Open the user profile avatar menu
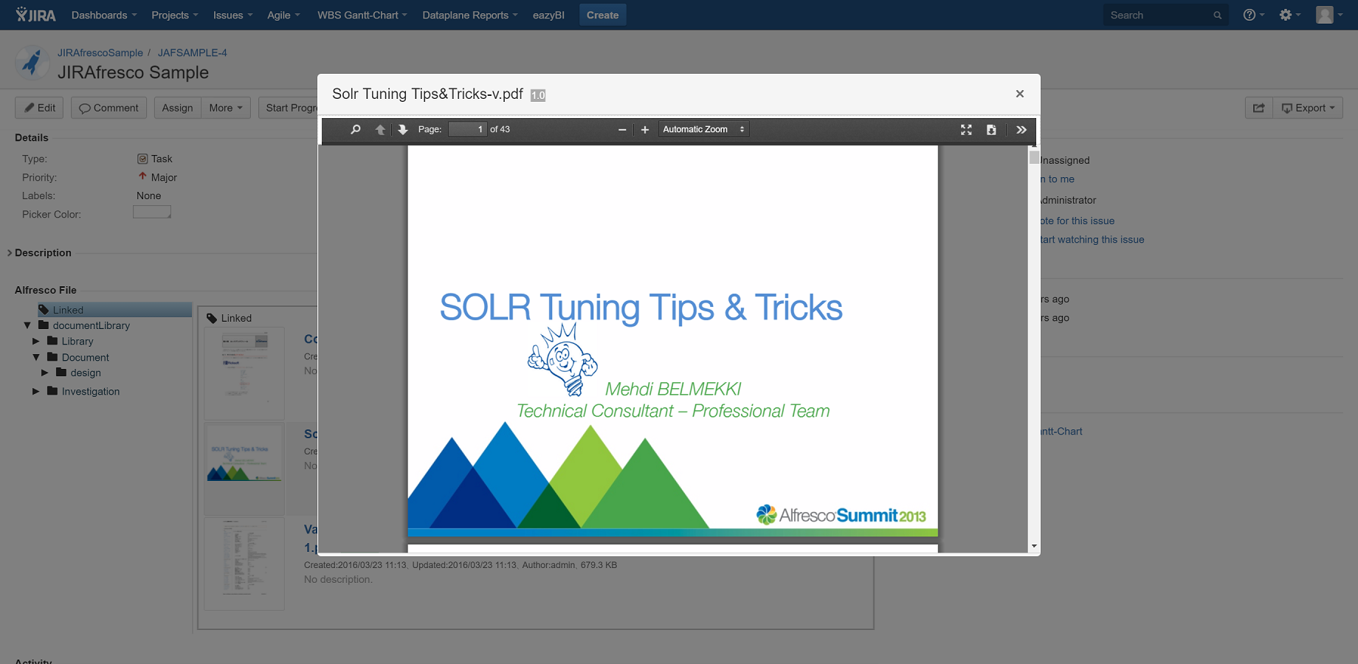 1329,15
